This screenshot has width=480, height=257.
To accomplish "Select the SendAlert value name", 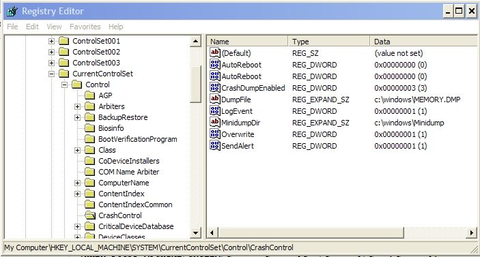I will point(238,146).
